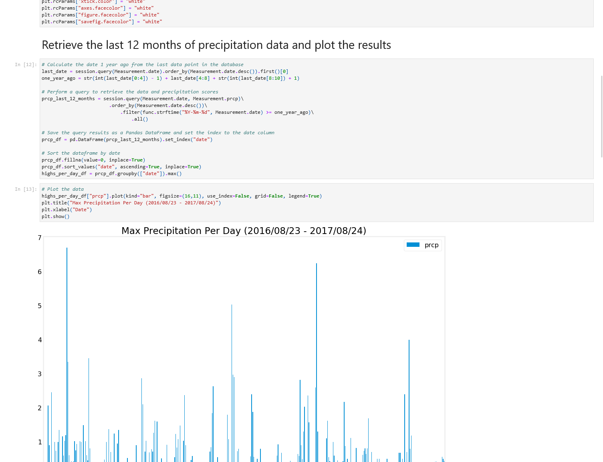The width and height of the screenshot is (603, 462).
Task: Click the savefig.facecolor rcParams line
Action: (x=102, y=22)
